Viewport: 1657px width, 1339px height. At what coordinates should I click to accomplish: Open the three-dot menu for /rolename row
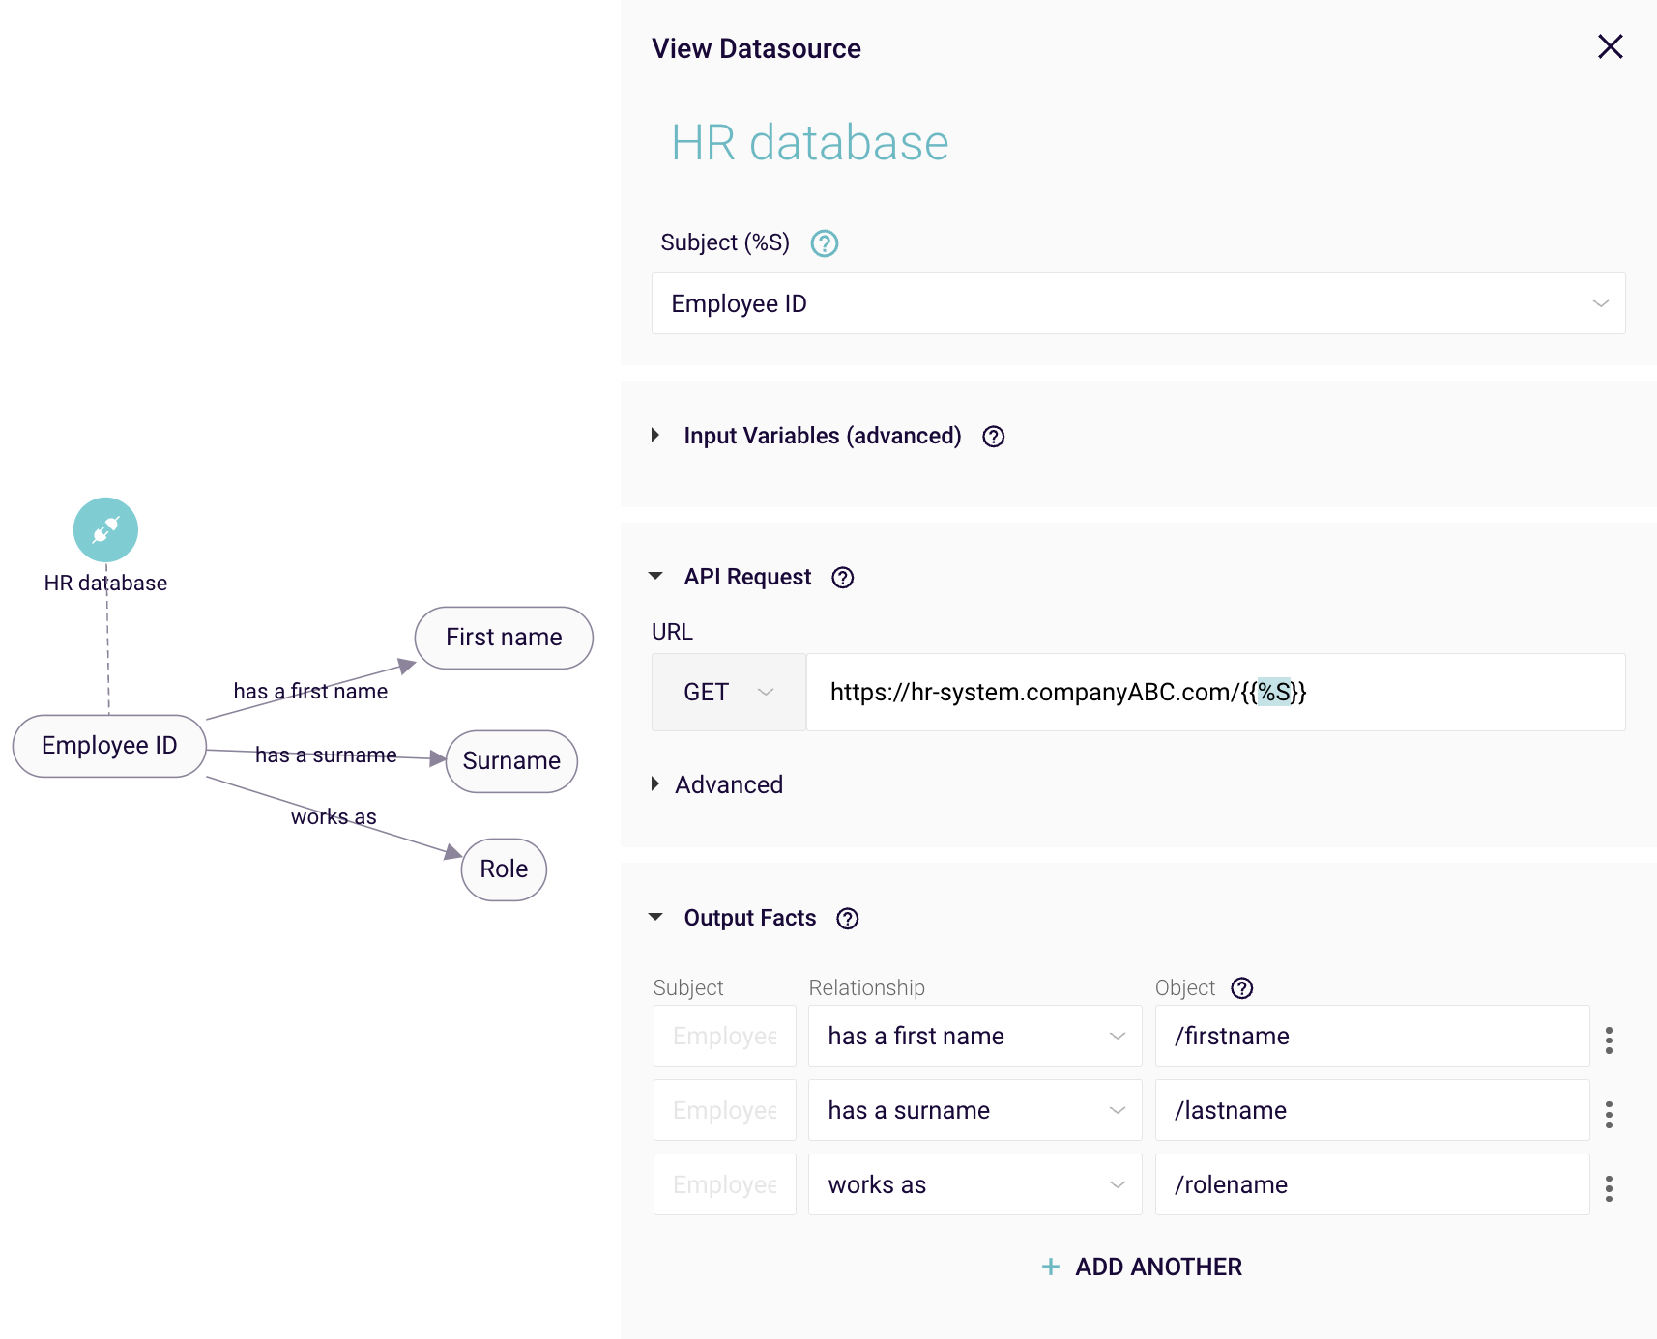[1609, 1188]
